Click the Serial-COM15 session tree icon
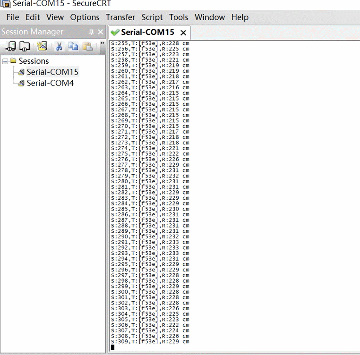Image resolution: width=360 pixels, height=355 pixels. click(21, 72)
